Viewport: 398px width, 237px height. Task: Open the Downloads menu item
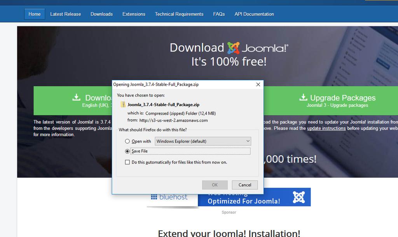tap(101, 14)
